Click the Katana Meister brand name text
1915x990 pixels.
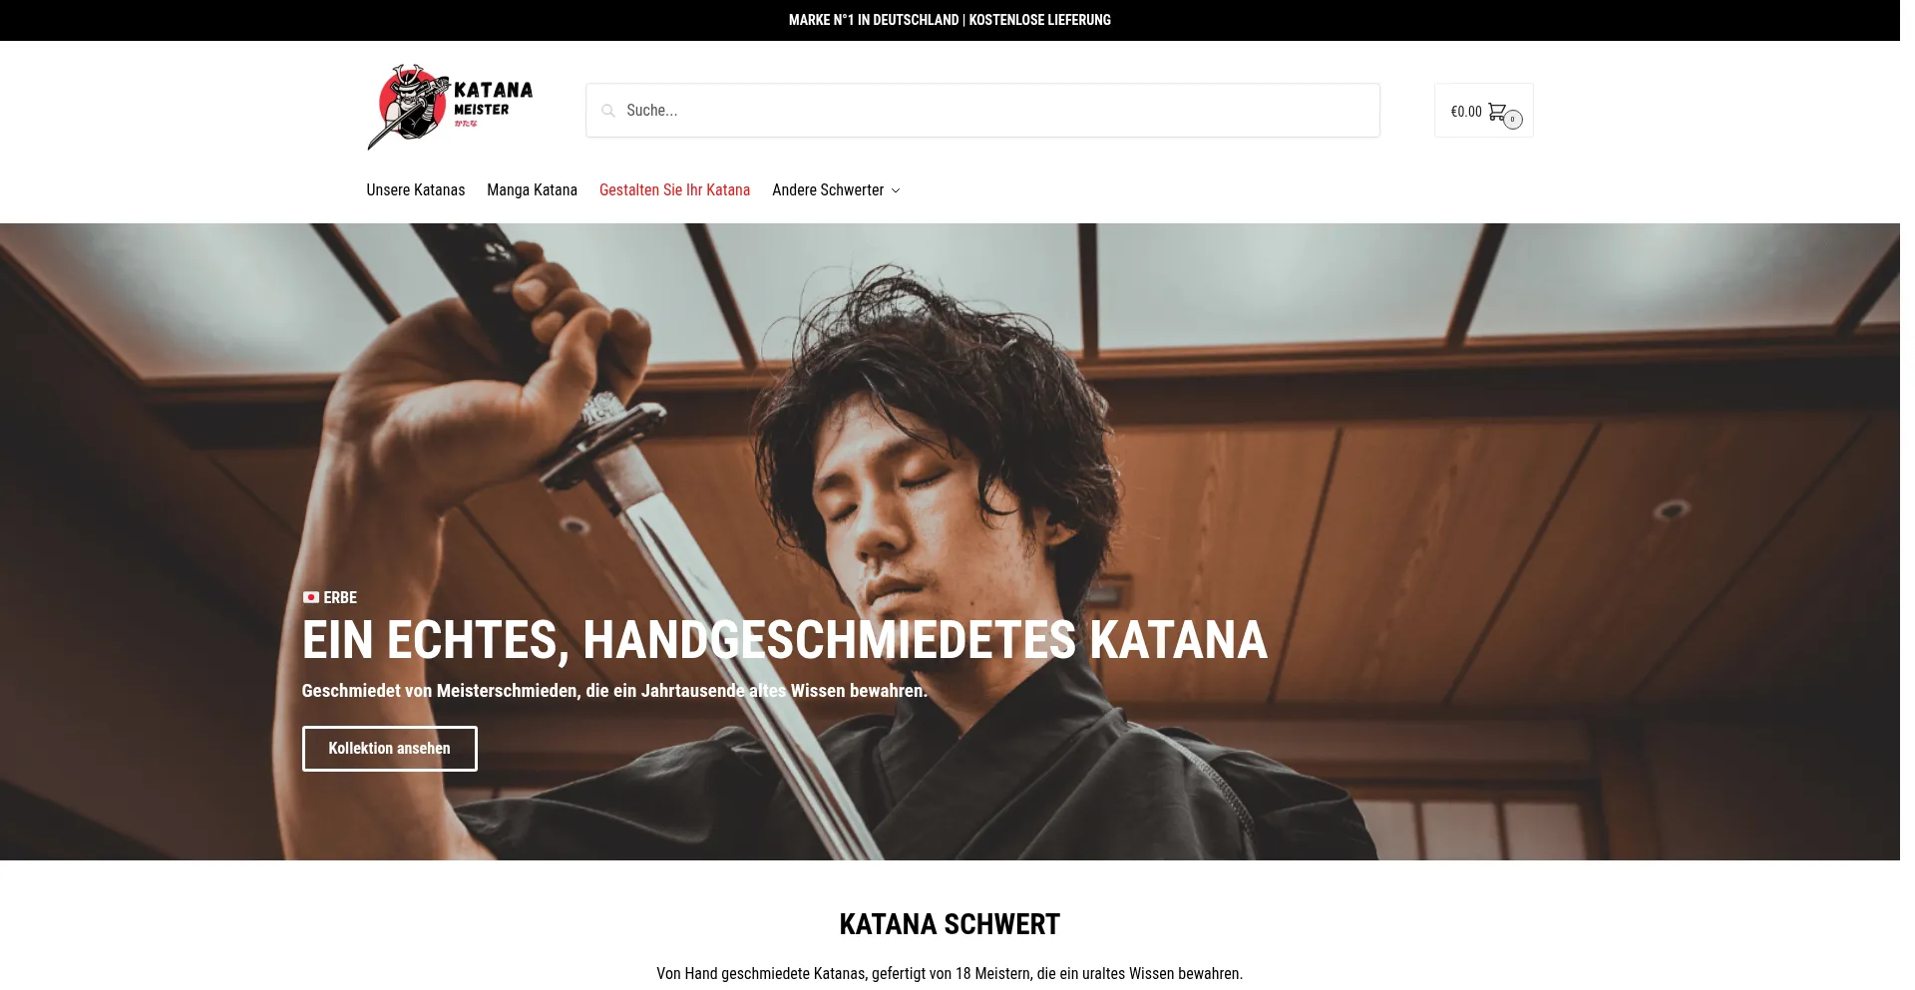pos(493,100)
